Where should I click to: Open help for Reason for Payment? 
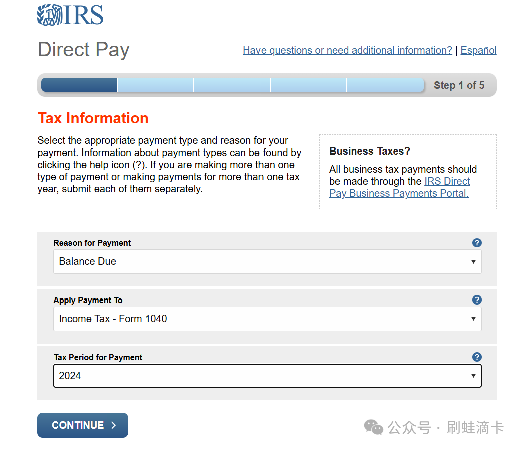[x=477, y=243]
